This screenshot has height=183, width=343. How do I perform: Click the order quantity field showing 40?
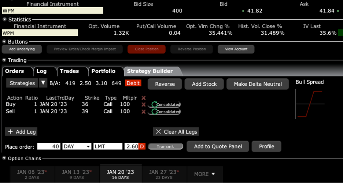coord(49,146)
